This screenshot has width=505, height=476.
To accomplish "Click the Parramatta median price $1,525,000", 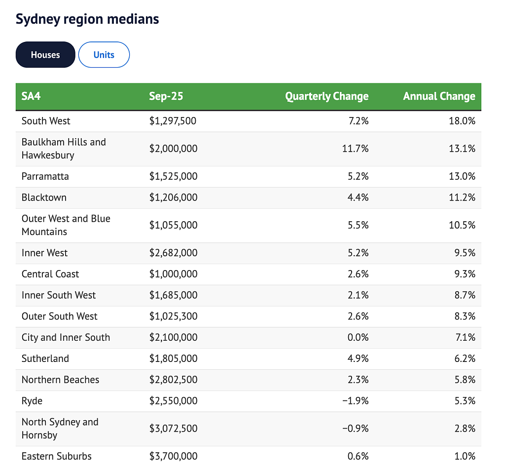I will 173,176.
